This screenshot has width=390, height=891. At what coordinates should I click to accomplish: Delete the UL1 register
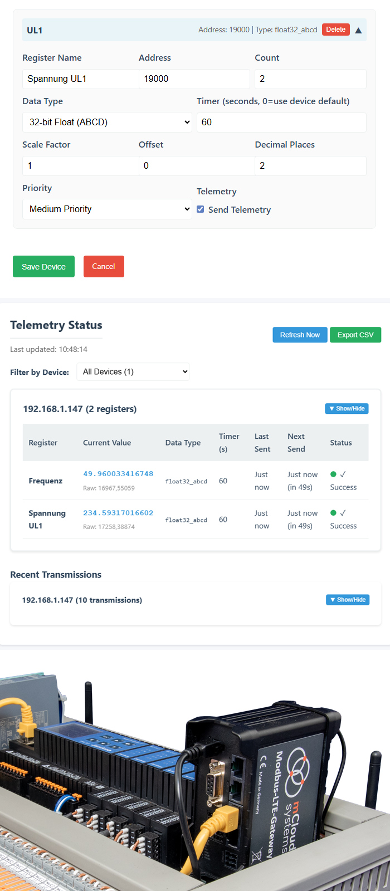[x=335, y=30]
